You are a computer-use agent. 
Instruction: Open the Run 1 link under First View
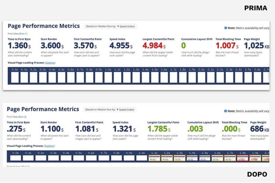click(x=23, y=33)
